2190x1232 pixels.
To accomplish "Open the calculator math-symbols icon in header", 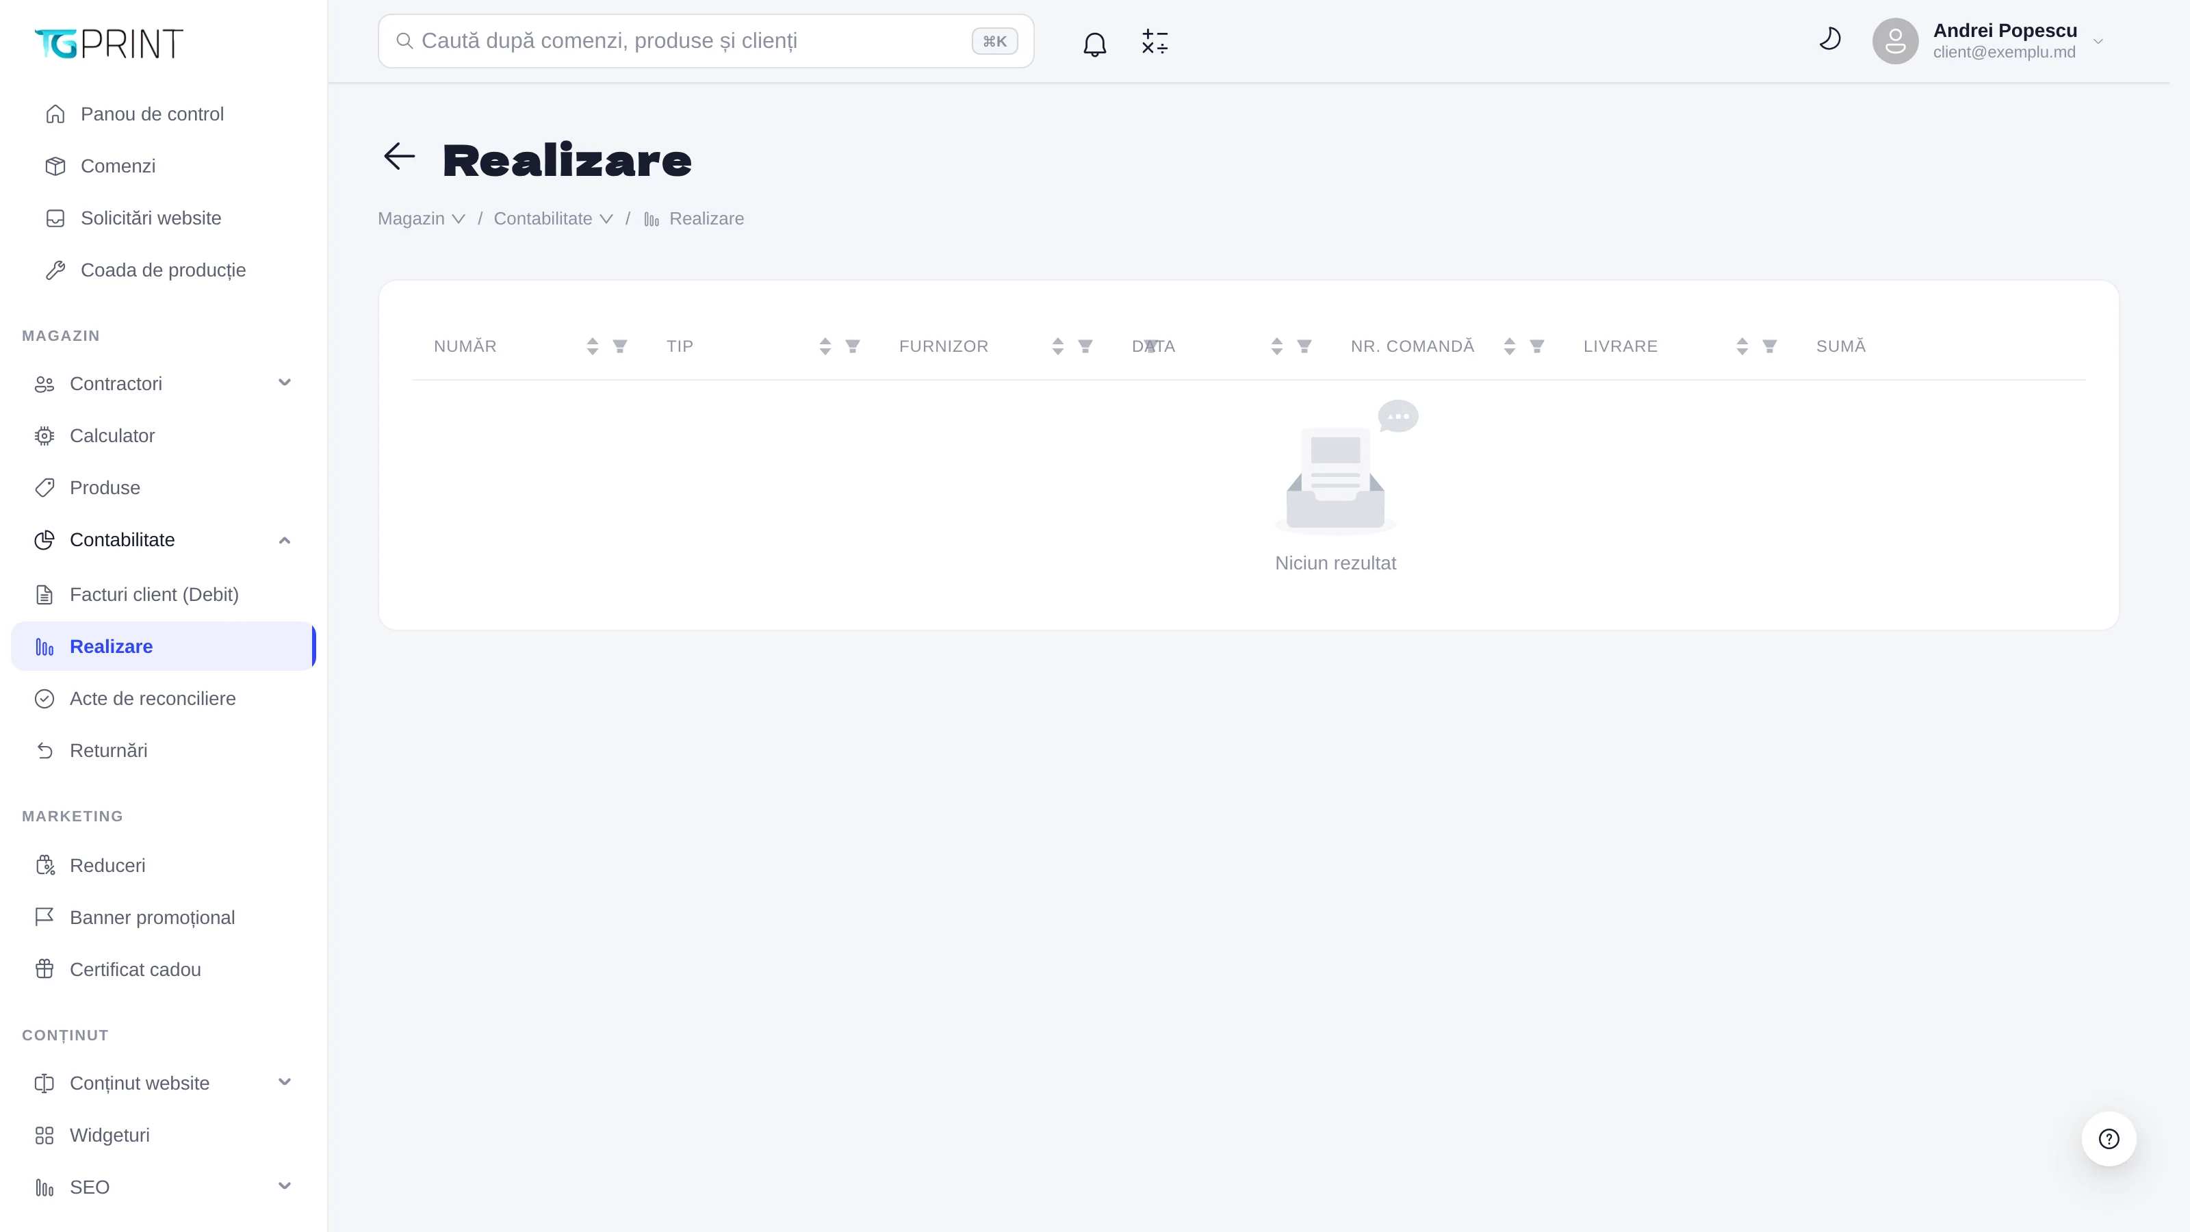I will (x=1155, y=42).
